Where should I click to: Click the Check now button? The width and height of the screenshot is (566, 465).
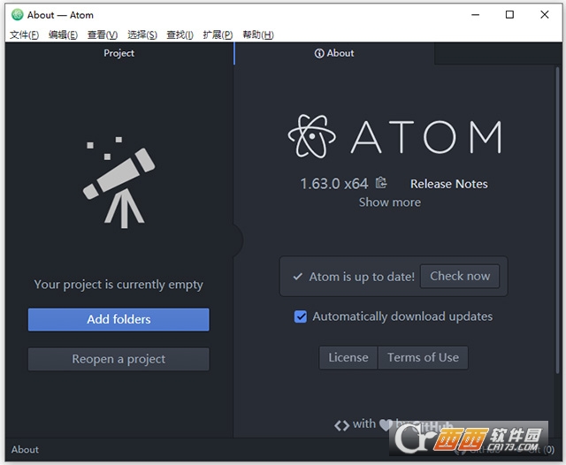click(x=460, y=276)
